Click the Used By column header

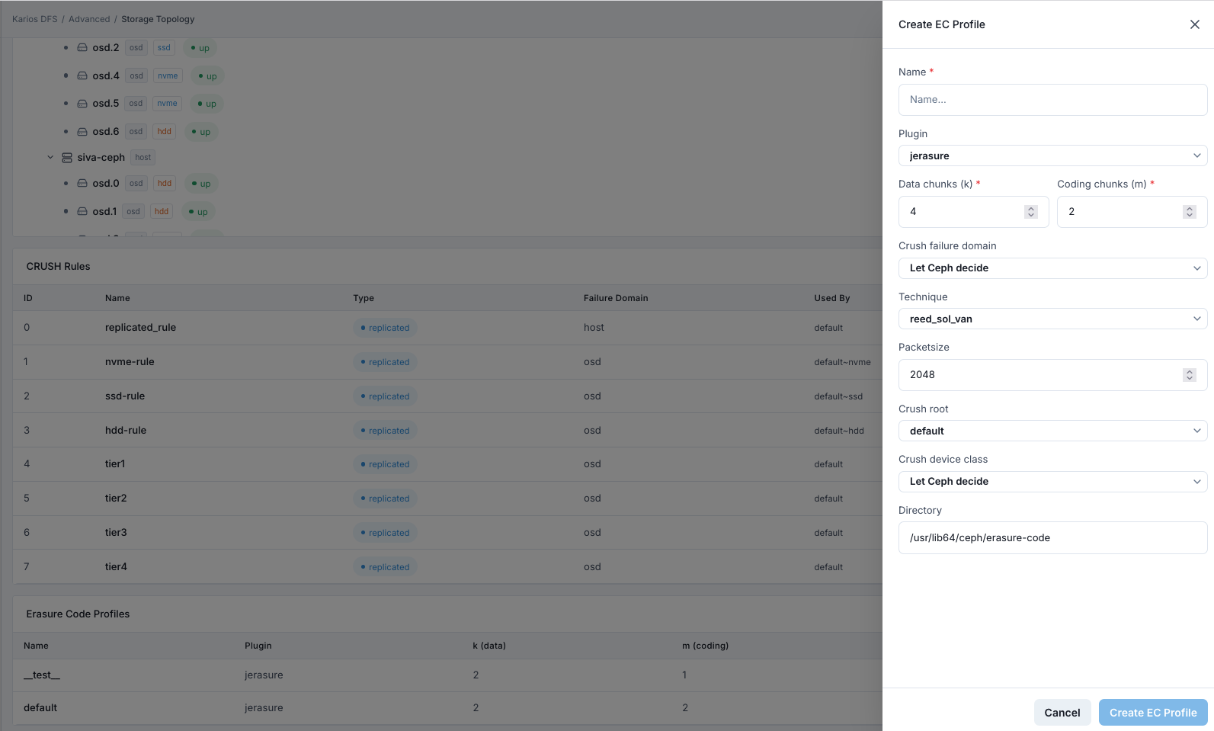click(831, 298)
